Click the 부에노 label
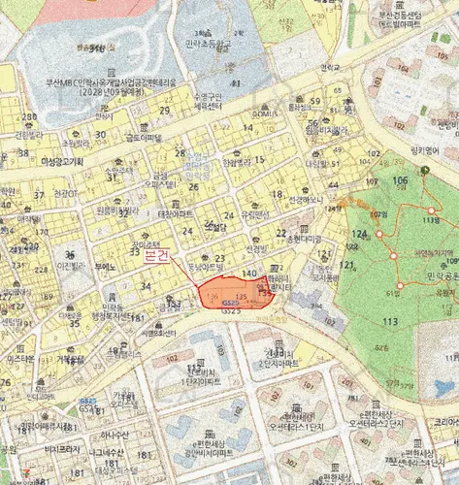 point(105,267)
